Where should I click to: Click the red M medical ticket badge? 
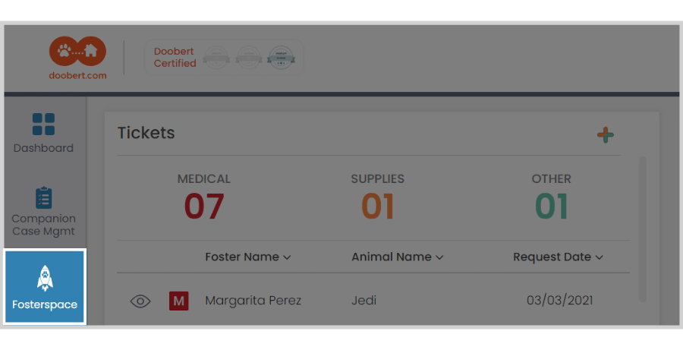tap(178, 301)
